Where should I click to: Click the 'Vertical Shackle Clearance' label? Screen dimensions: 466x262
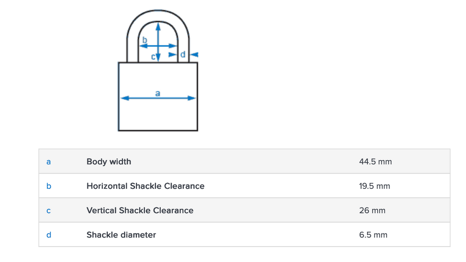(x=140, y=211)
